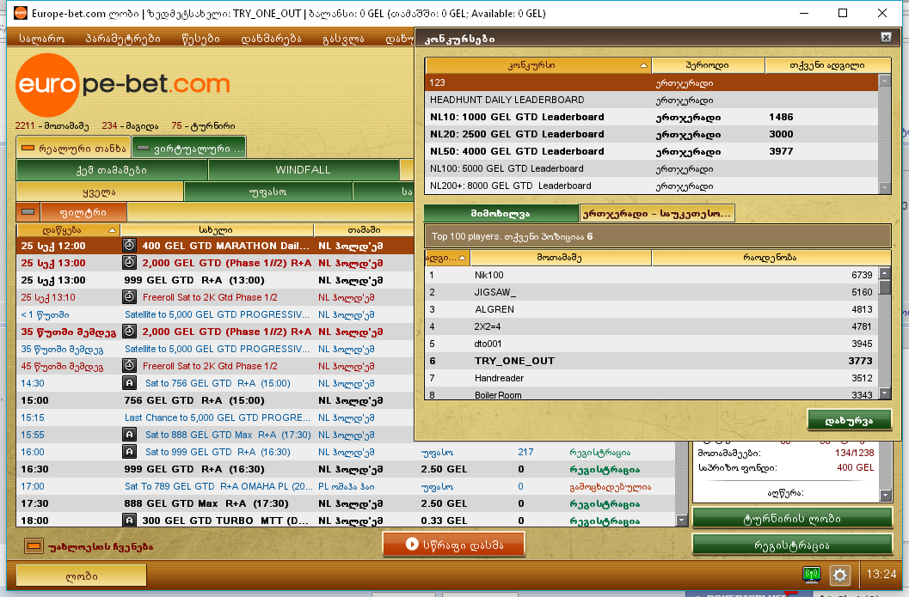Switch to the WINDFALL tab
The width and height of the screenshot is (909, 597).
tap(303, 170)
